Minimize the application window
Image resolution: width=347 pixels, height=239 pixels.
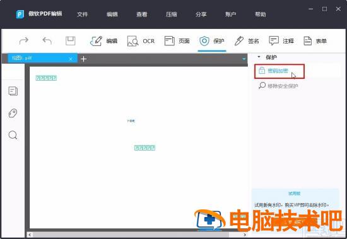310,9
